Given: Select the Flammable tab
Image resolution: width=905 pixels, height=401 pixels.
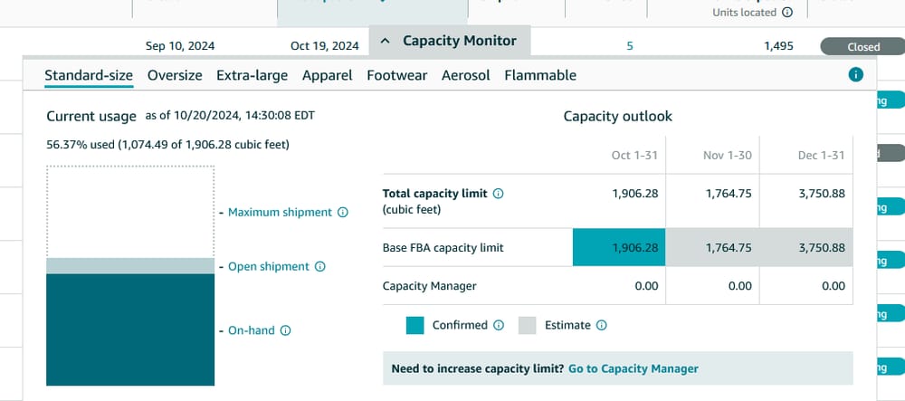Looking at the screenshot, I should pos(540,75).
